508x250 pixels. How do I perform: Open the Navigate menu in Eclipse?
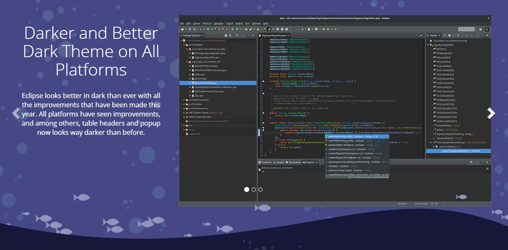(x=219, y=23)
